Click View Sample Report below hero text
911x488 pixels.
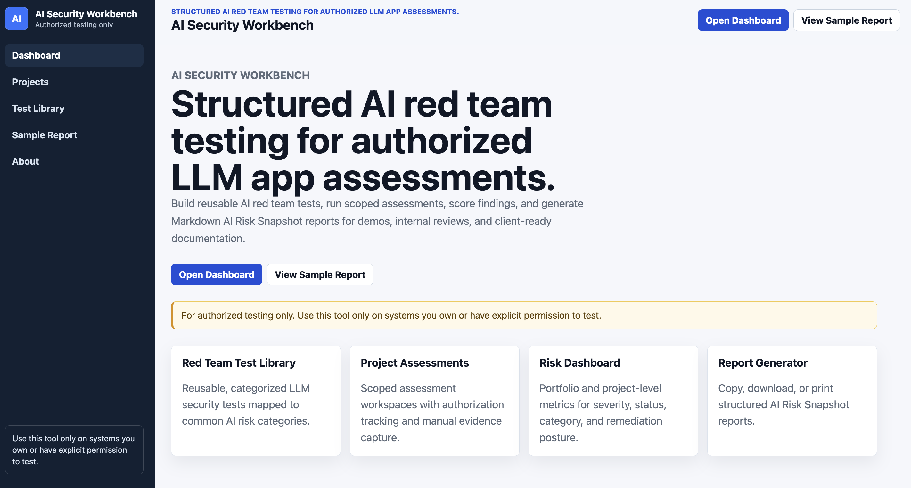click(x=320, y=274)
